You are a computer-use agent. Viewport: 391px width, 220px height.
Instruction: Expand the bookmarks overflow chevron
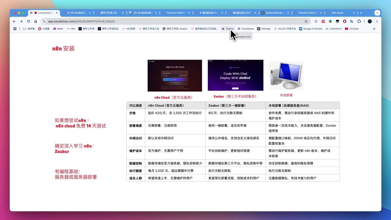[374, 28]
